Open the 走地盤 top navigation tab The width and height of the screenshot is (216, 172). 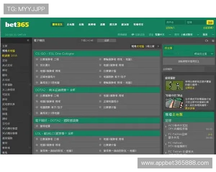click(71, 24)
